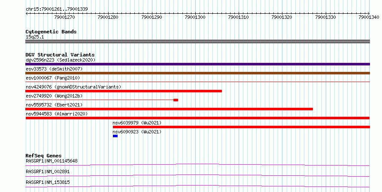Open the esv2749920 (Wong2012b) label

point(54,96)
